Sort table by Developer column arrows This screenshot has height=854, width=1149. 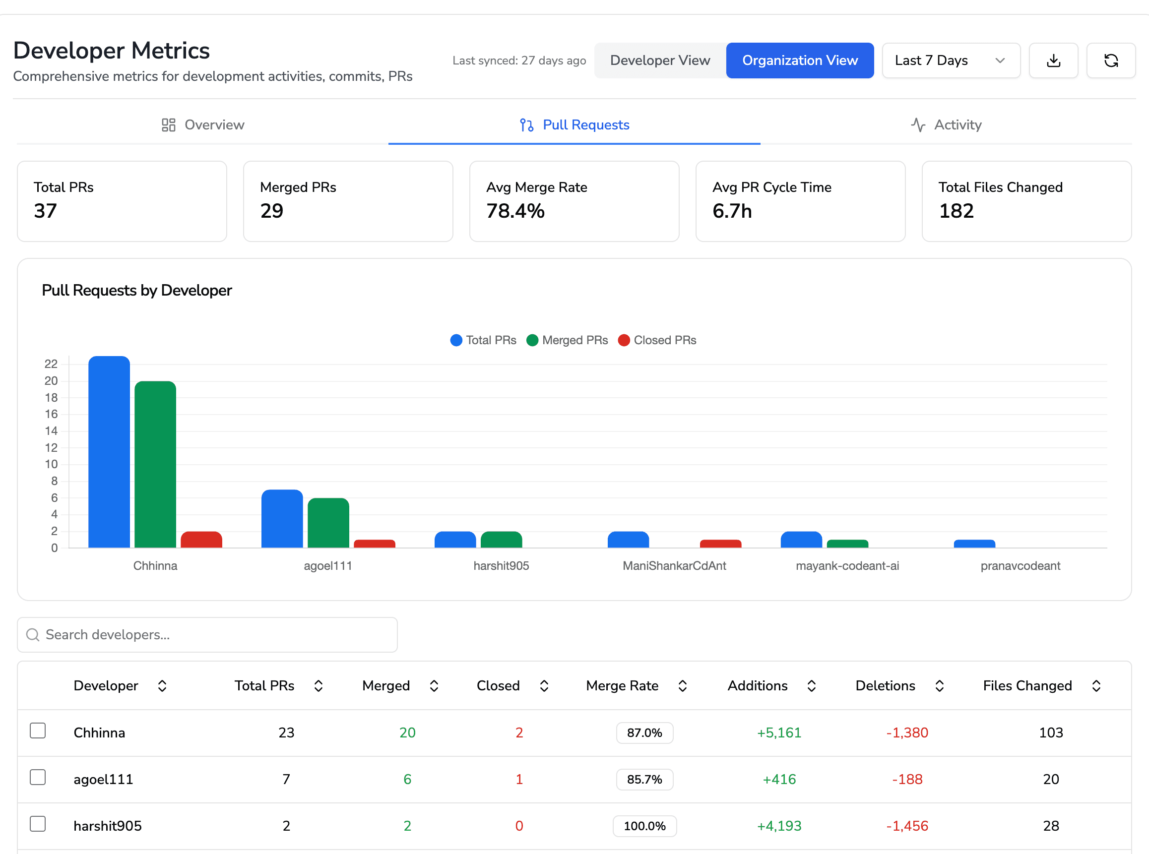click(162, 685)
